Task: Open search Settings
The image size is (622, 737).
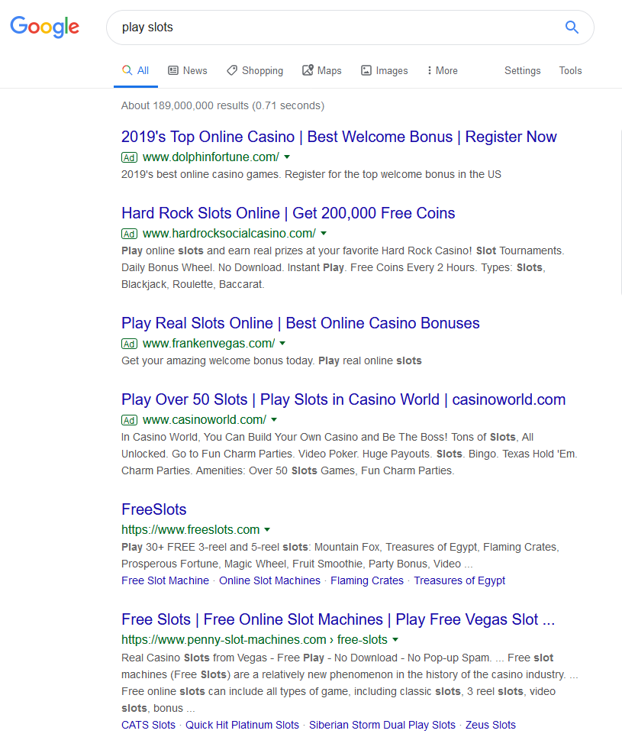Action: [523, 70]
